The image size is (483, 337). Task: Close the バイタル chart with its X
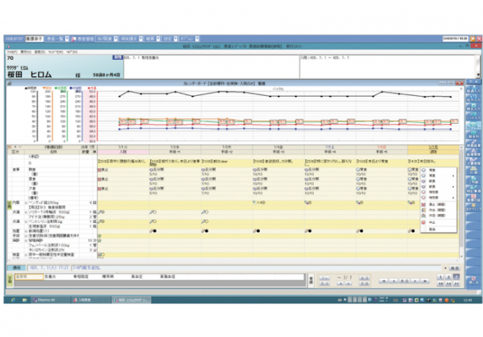461,88
